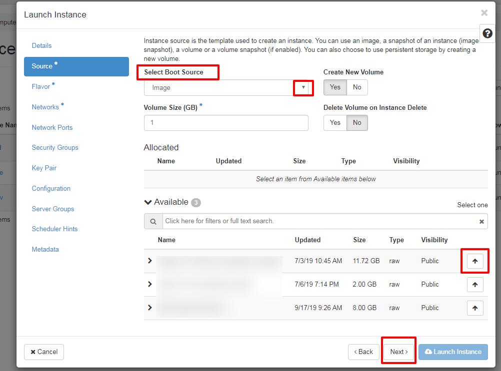Switch to the Flavor tab
The width and height of the screenshot is (501, 371).
[x=41, y=87]
